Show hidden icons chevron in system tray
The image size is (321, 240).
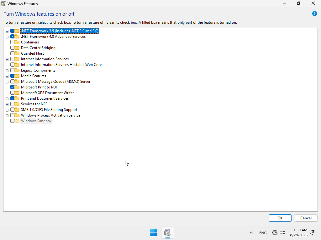point(251,232)
